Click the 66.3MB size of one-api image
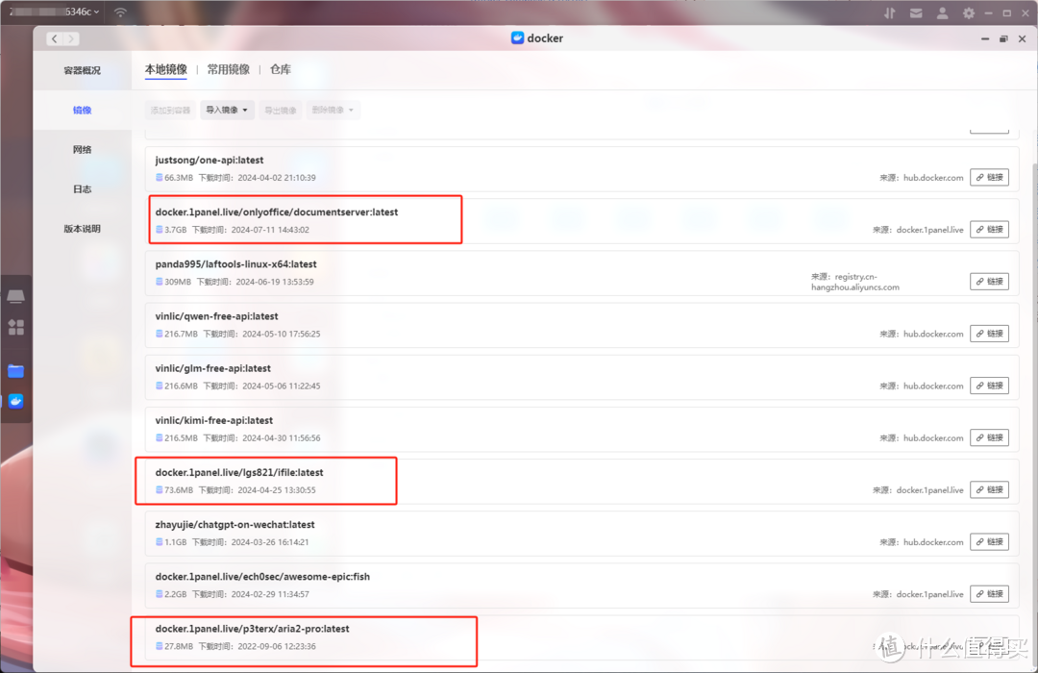The image size is (1038, 673). [x=179, y=178]
